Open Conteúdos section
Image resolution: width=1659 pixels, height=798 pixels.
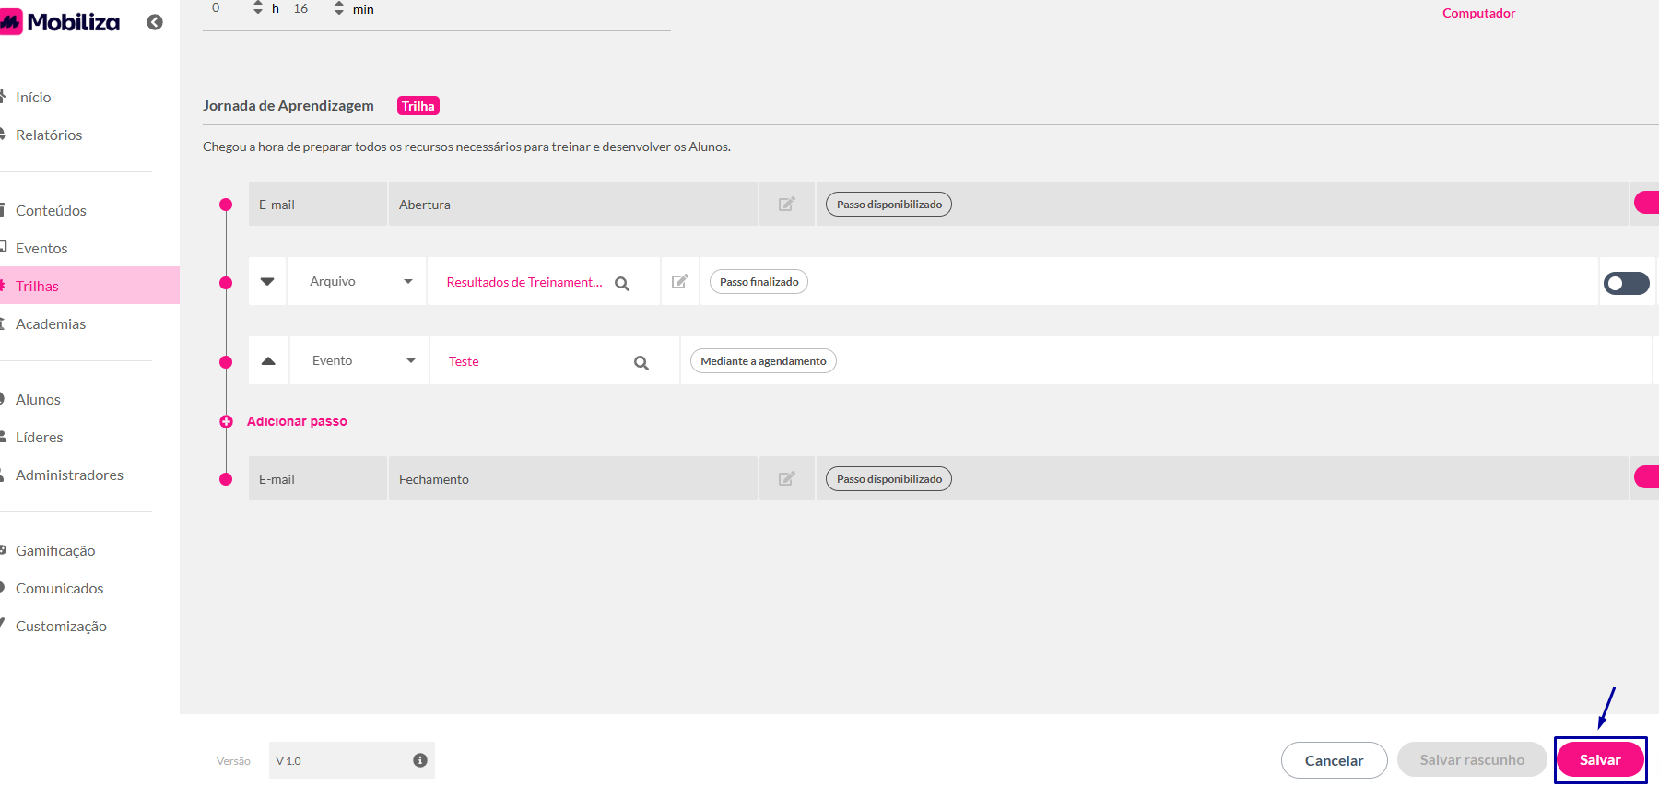[x=51, y=210]
